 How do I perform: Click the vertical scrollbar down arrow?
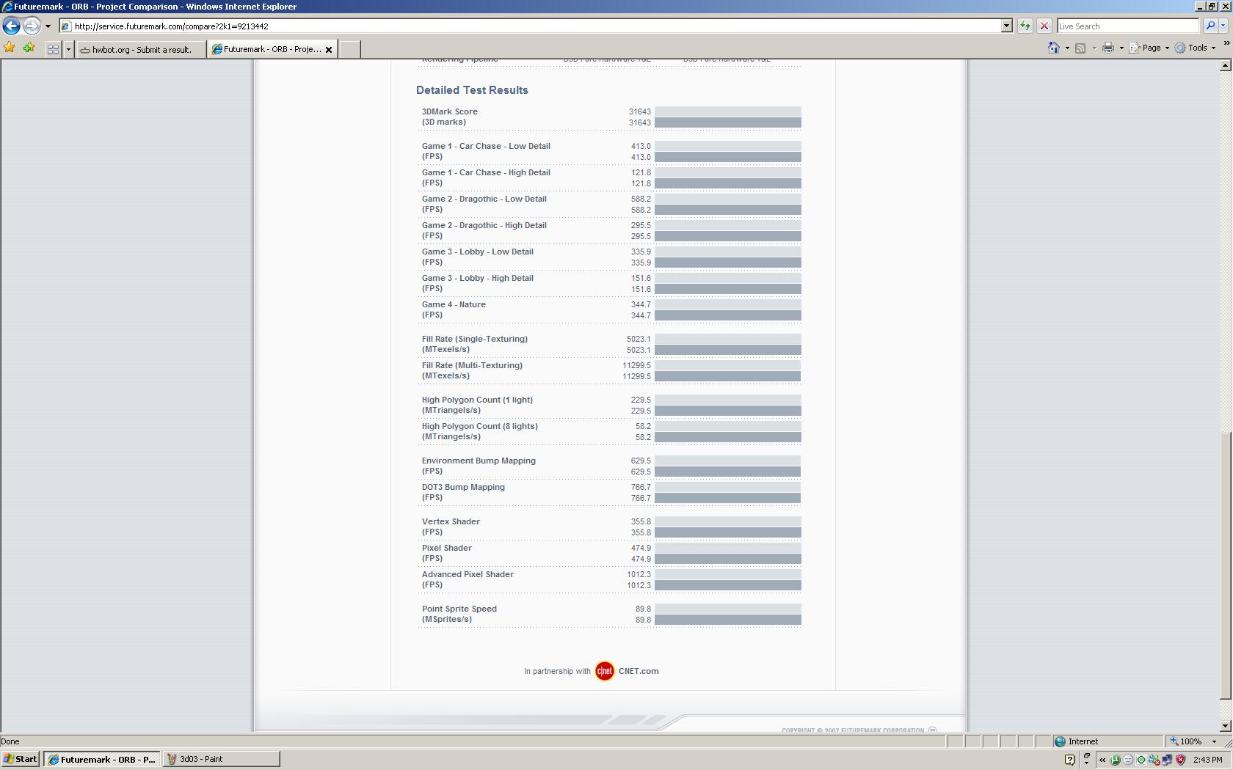[1225, 726]
